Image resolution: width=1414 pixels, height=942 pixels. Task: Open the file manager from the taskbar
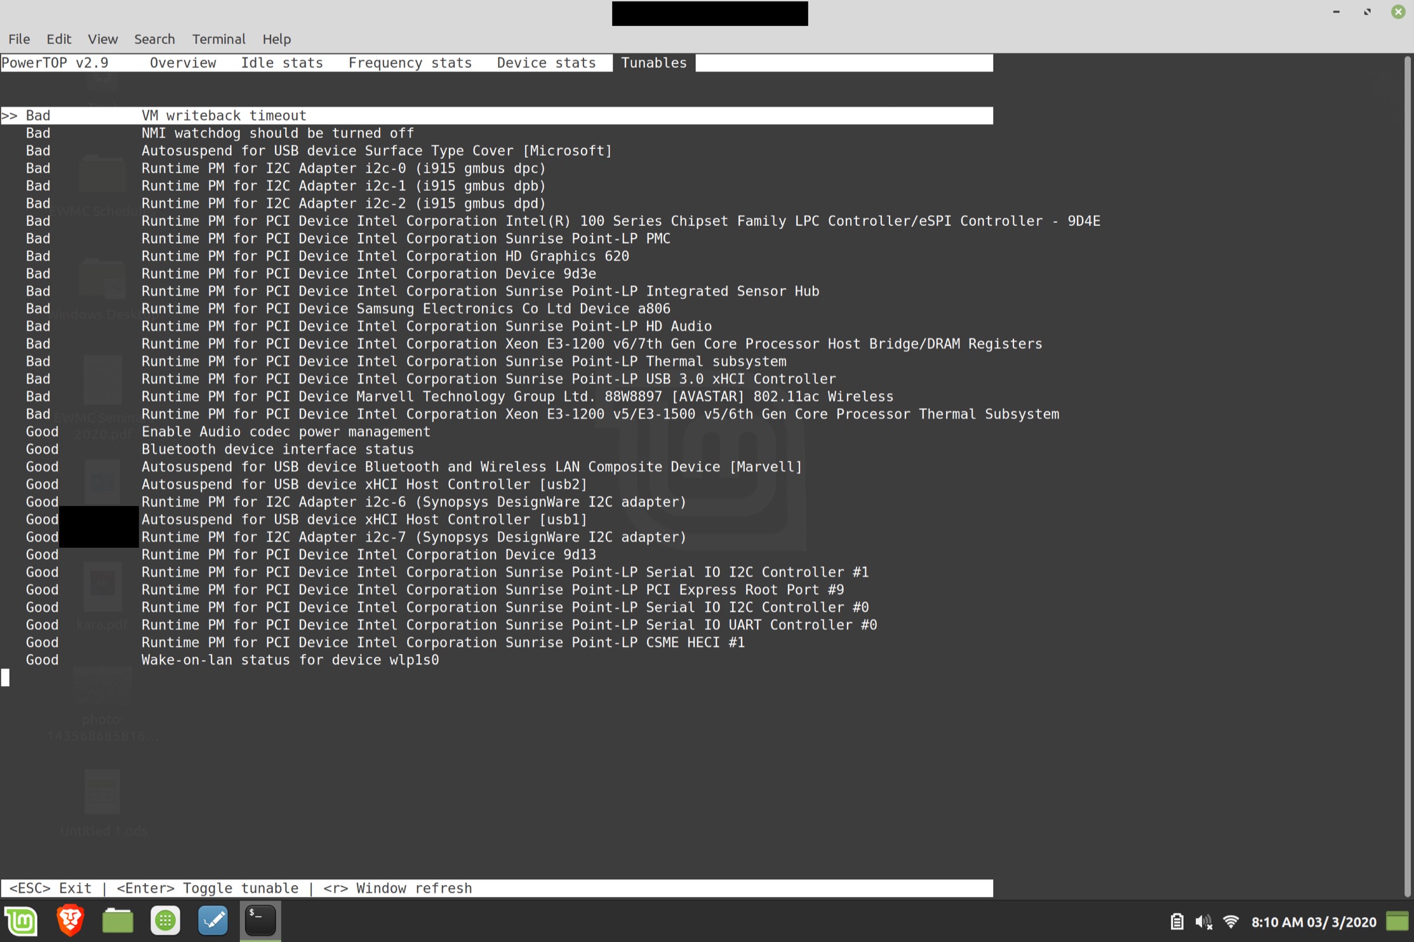point(117,920)
